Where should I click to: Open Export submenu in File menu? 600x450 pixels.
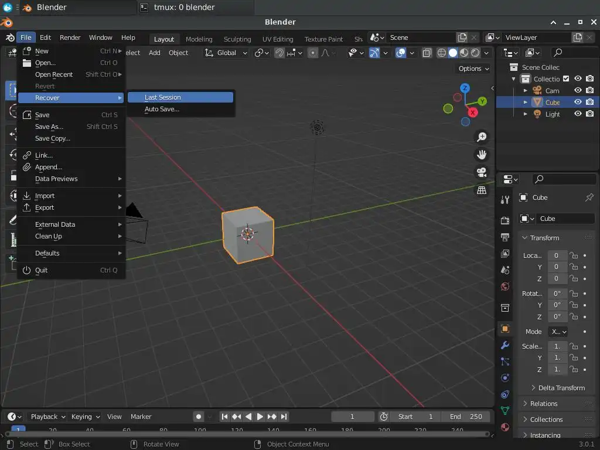(x=71, y=207)
